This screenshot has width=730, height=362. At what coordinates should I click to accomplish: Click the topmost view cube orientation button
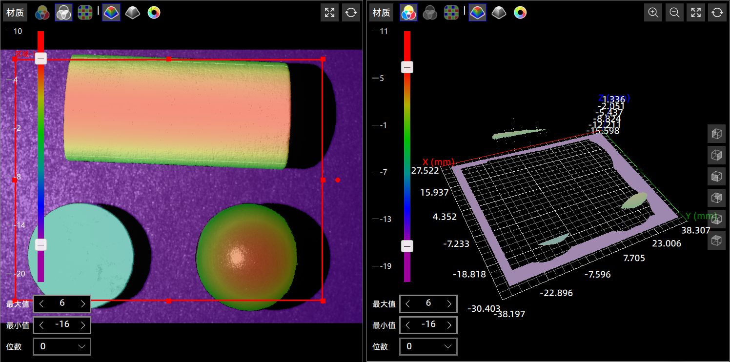(x=716, y=133)
